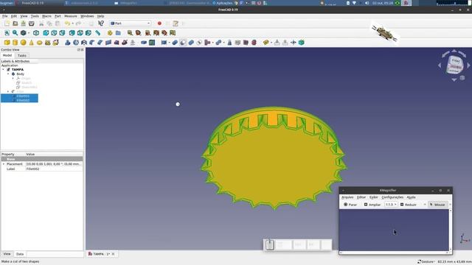Screen dimensions: 472x265
Task: Select the isometric view cube icon
Action: tap(36, 32)
